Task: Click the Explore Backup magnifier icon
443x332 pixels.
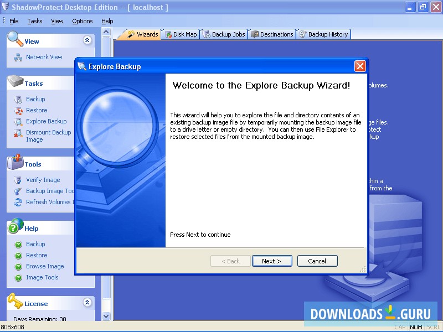Action: pos(18,122)
